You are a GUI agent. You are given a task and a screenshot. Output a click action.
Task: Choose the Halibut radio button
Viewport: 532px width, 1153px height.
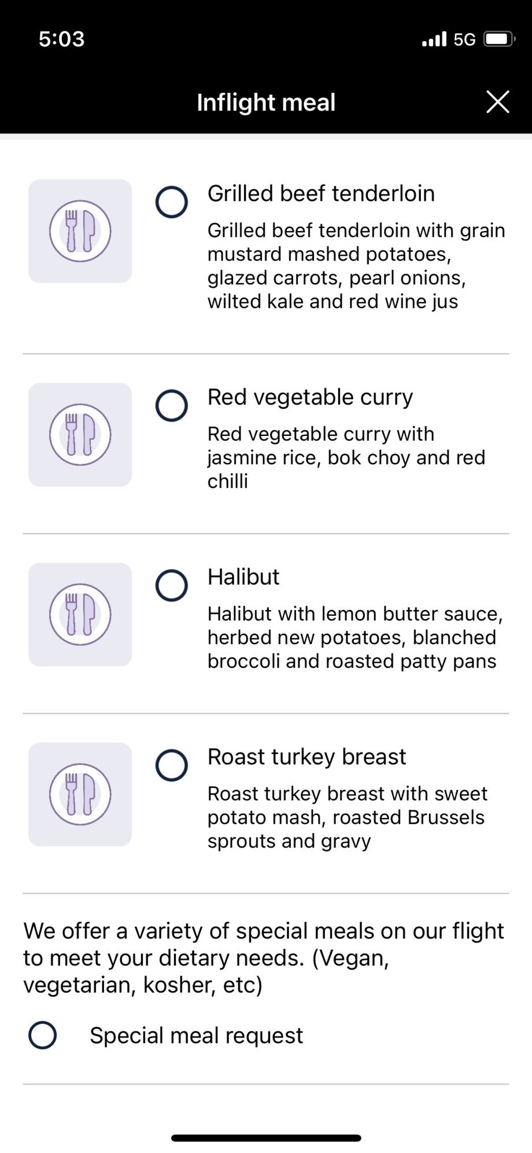click(172, 585)
